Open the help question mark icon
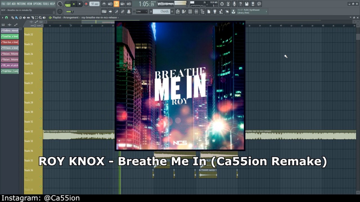 point(240,4)
